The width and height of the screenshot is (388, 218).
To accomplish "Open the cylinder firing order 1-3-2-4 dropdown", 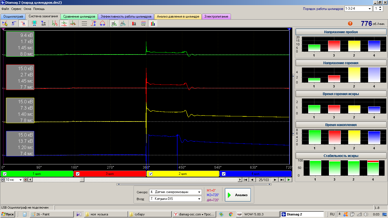I will tap(370, 9).
